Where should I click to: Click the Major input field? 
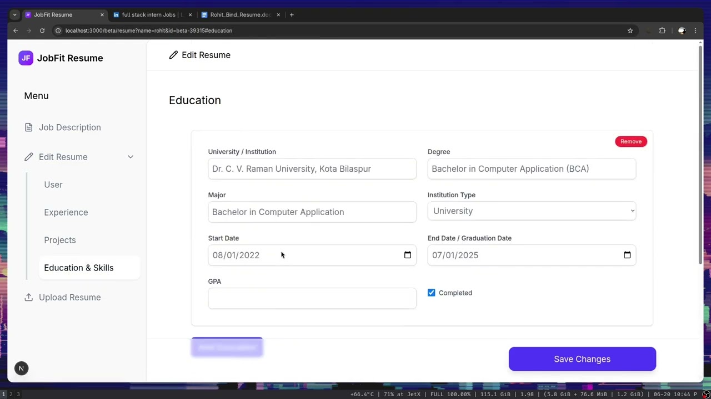(x=312, y=212)
